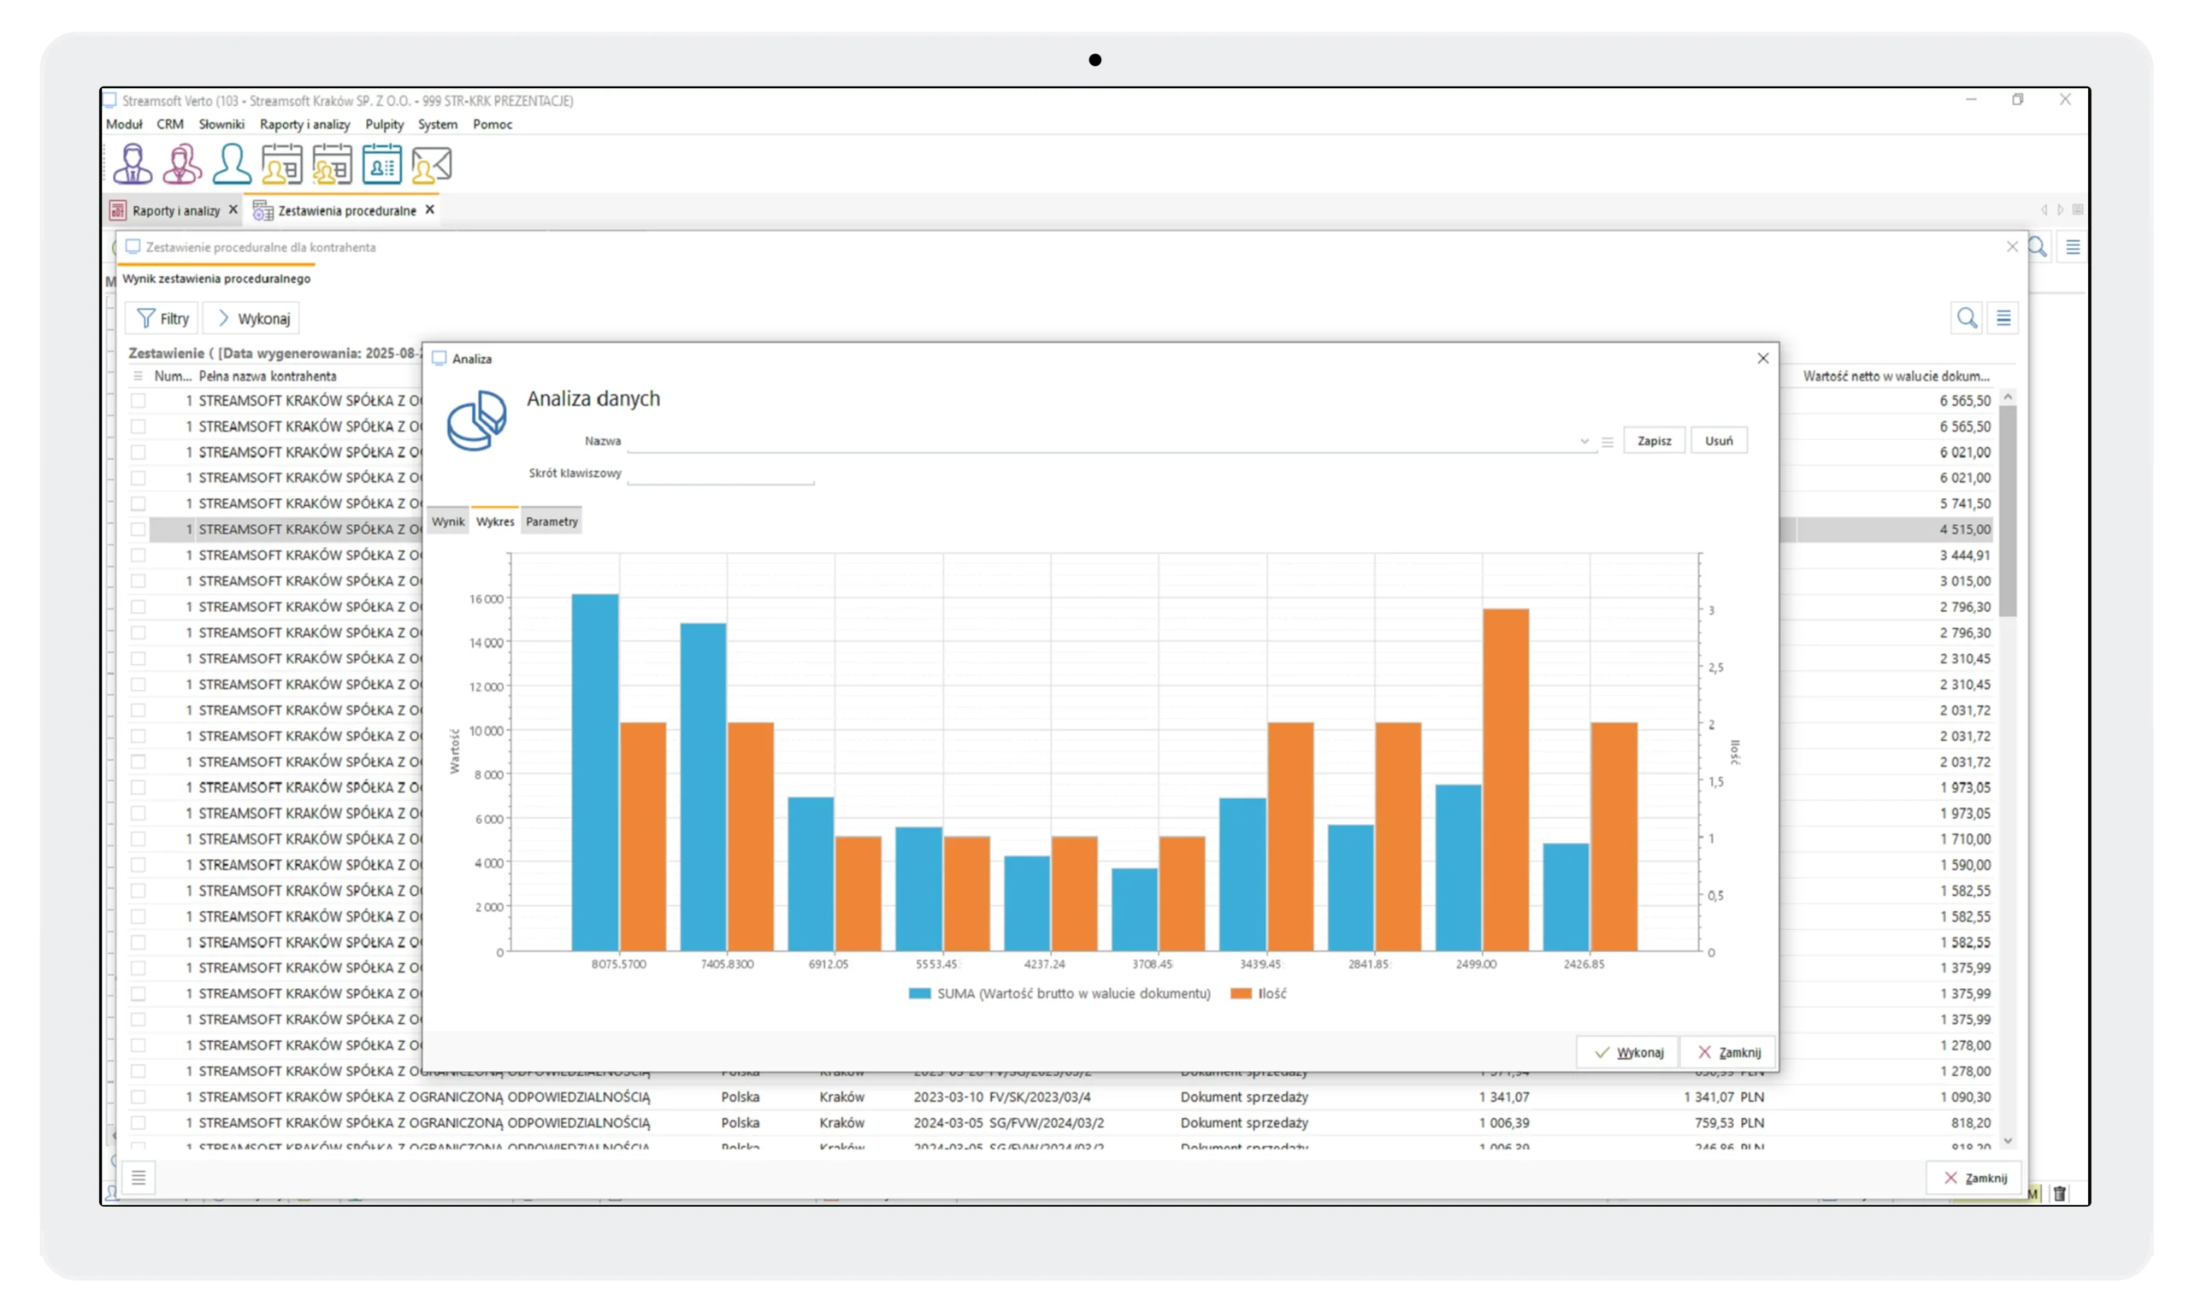Click the purple businessman toolbar icon

(x=133, y=164)
